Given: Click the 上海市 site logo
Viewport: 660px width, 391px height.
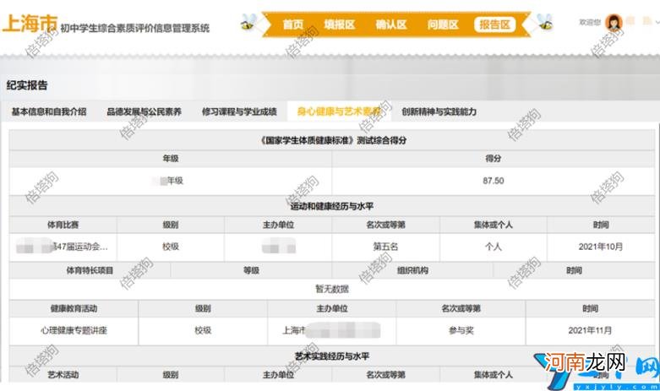Looking at the screenshot, I should click(30, 24).
